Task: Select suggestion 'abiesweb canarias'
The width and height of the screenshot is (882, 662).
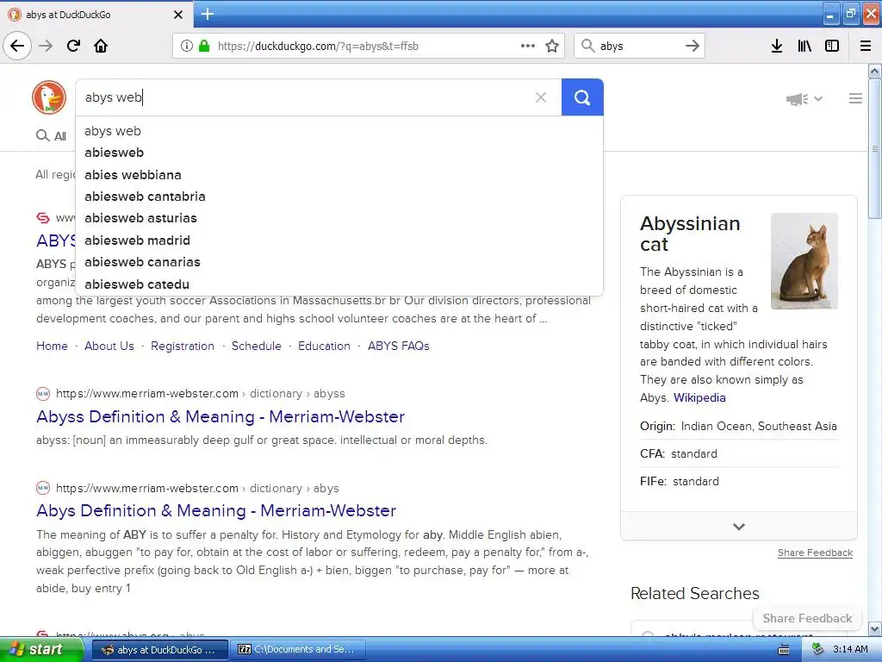Action: click(339, 262)
